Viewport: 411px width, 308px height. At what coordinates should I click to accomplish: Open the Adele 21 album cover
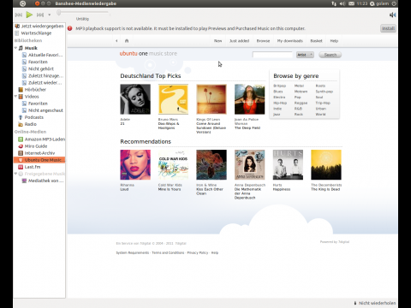(135, 99)
